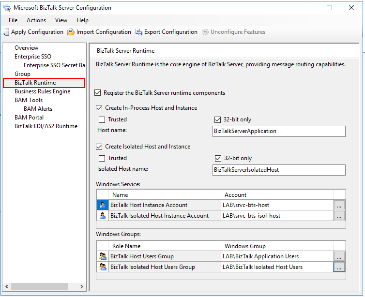The image size is (365, 297).
Task: Click the Role Name column header
Action: [165, 246]
